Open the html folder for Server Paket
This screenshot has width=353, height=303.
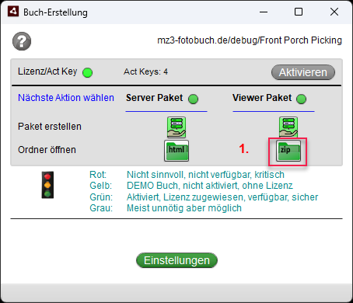pyautogui.click(x=176, y=151)
